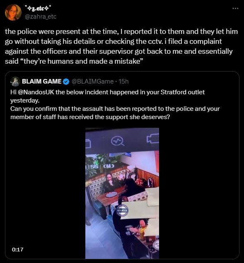Image resolution: width=244 pixels, height=263 pixels.
Task: Click the magnifier graph icon in video
Action: pyautogui.click(x=118, y=141)
